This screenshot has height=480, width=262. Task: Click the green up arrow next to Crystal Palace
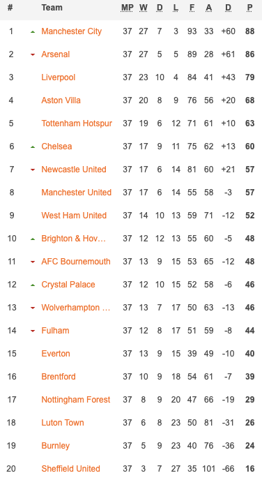coord(33,285)
